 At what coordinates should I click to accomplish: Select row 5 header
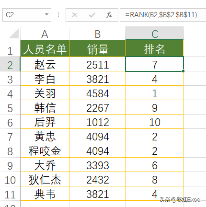10,107
